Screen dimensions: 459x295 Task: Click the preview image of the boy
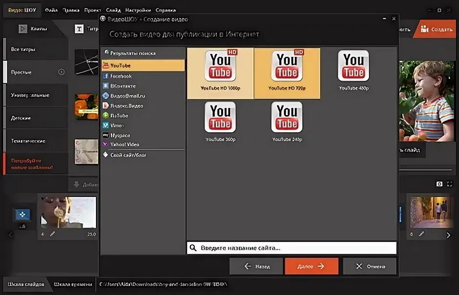(x=427, y=101)
